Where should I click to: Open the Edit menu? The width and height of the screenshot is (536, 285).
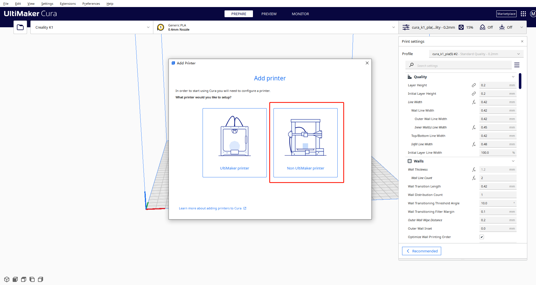pos(18,4)
